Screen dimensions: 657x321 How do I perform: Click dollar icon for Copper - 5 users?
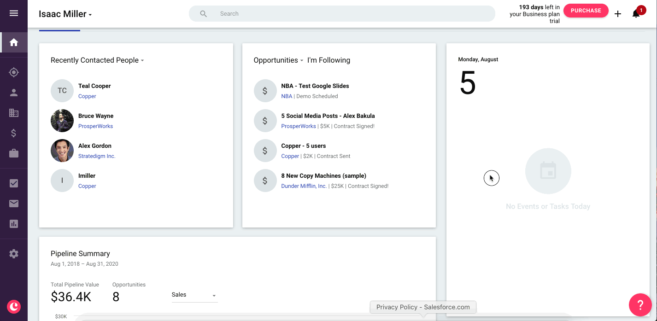click(265, 151)
